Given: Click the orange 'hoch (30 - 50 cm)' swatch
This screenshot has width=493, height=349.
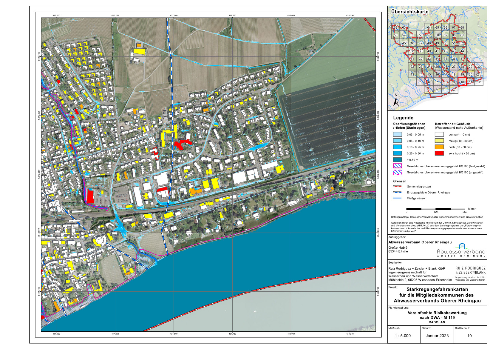Looking at the screenshot, I should (x=439, y=147).
